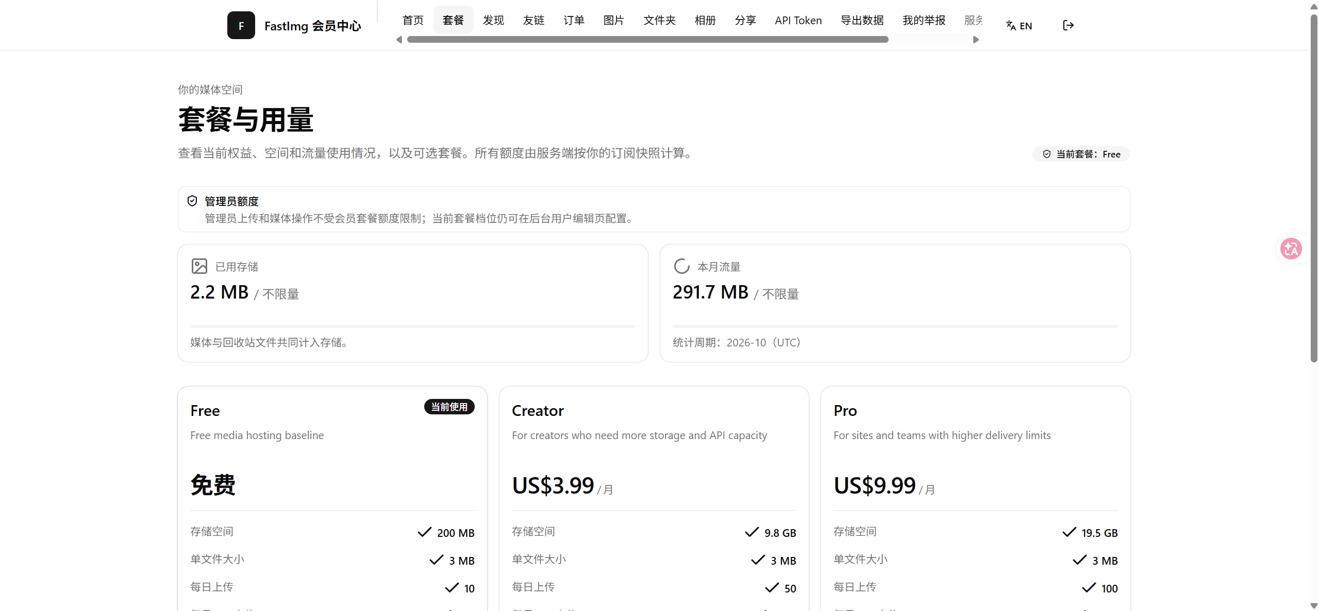Click the horizontal navigation scrollbar thumb

coord(647,40)
